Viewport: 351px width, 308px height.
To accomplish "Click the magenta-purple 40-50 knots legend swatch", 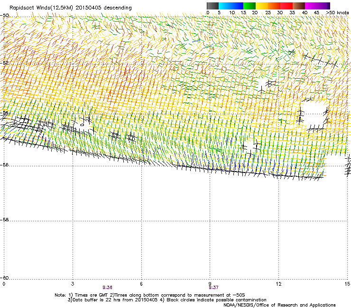I will tap(317, 6).
